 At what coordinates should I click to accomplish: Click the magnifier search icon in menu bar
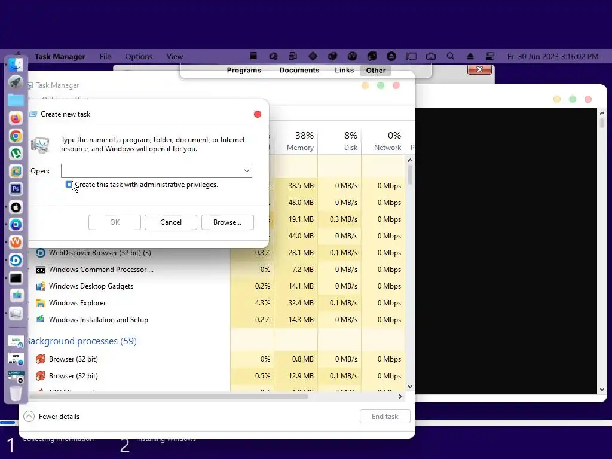[451, 56]
